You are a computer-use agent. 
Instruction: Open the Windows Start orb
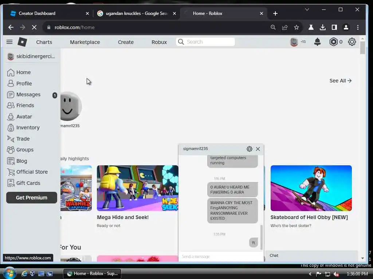10,273
